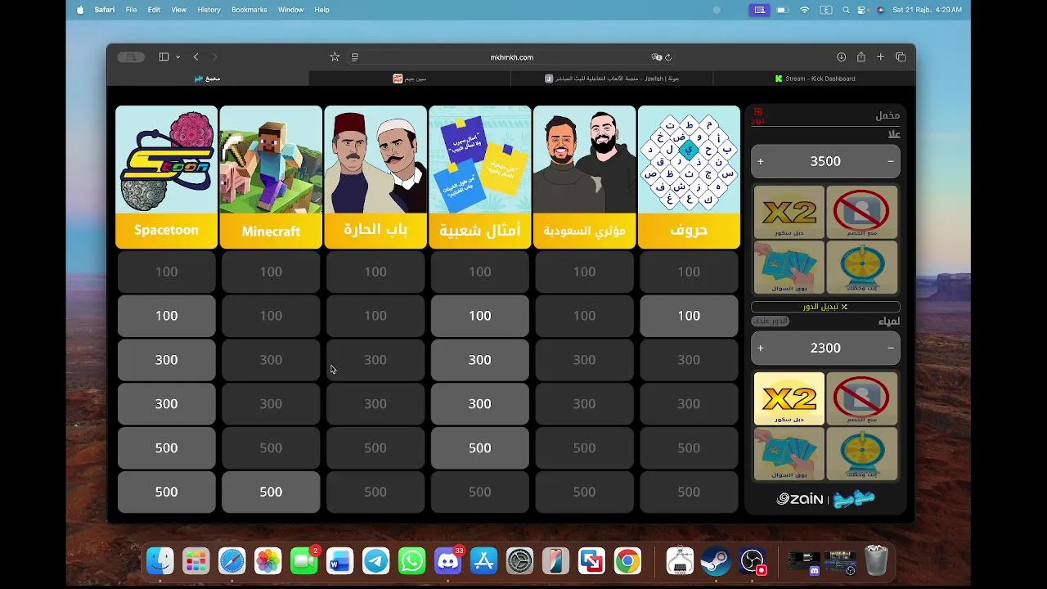Reload the page with the refresh icon

pyautogui.click(x=668, y=57)
